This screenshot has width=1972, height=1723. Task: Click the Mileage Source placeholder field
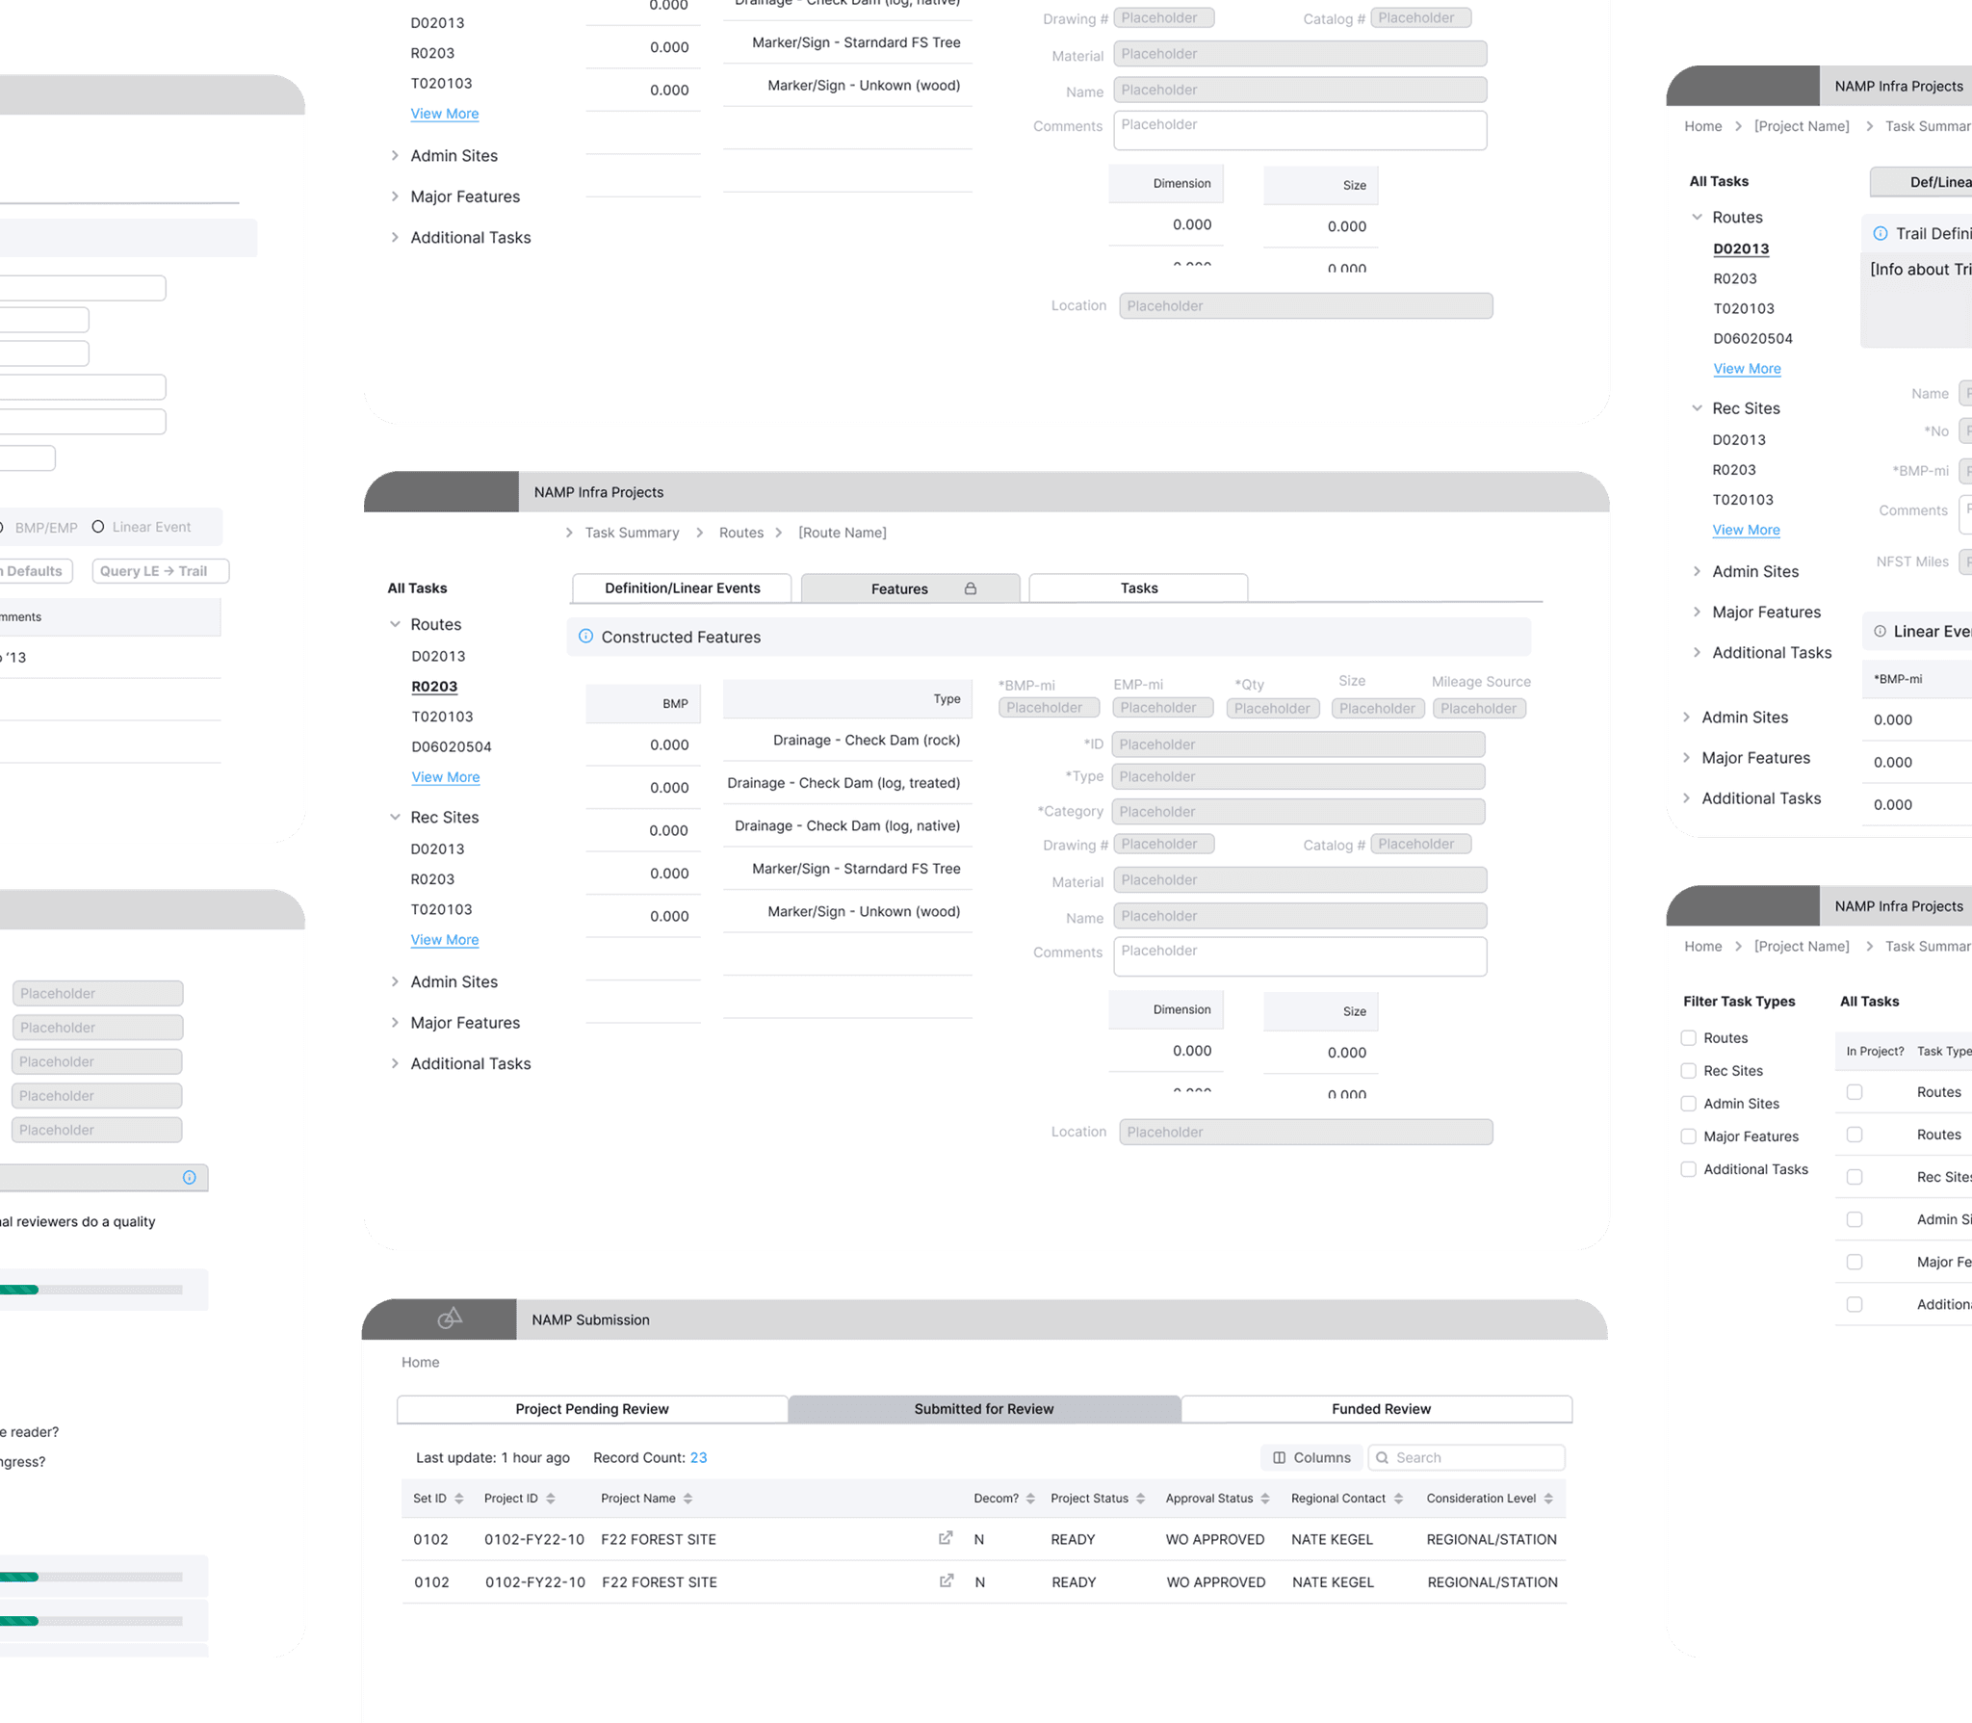[x=1478, y=708]
